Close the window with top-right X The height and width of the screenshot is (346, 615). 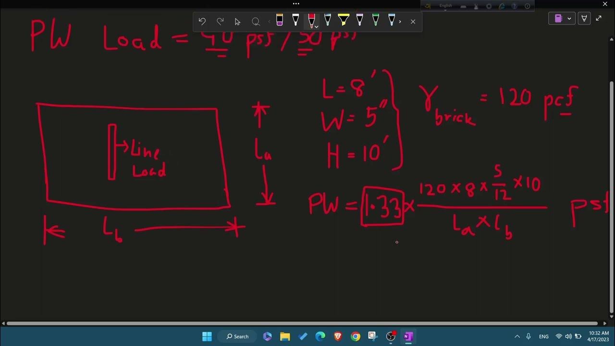point(605,4)
